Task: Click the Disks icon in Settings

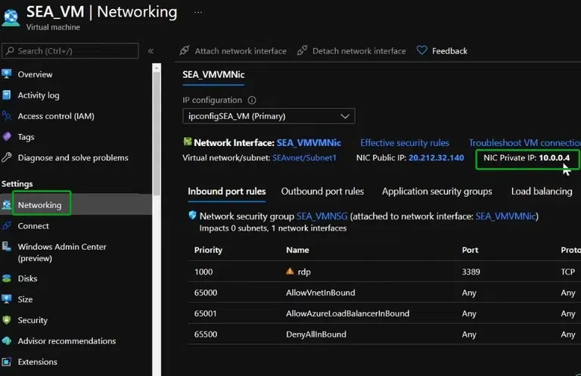Action: [8, 278]
